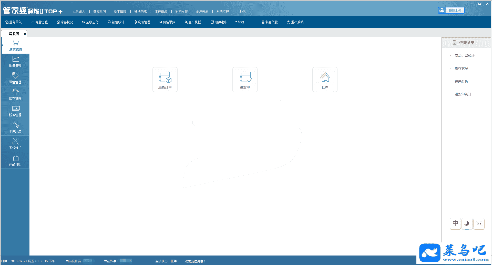Open the 生产组装 menu in top menu bar
The image size is (492, 265).
(x=161, y=11)
